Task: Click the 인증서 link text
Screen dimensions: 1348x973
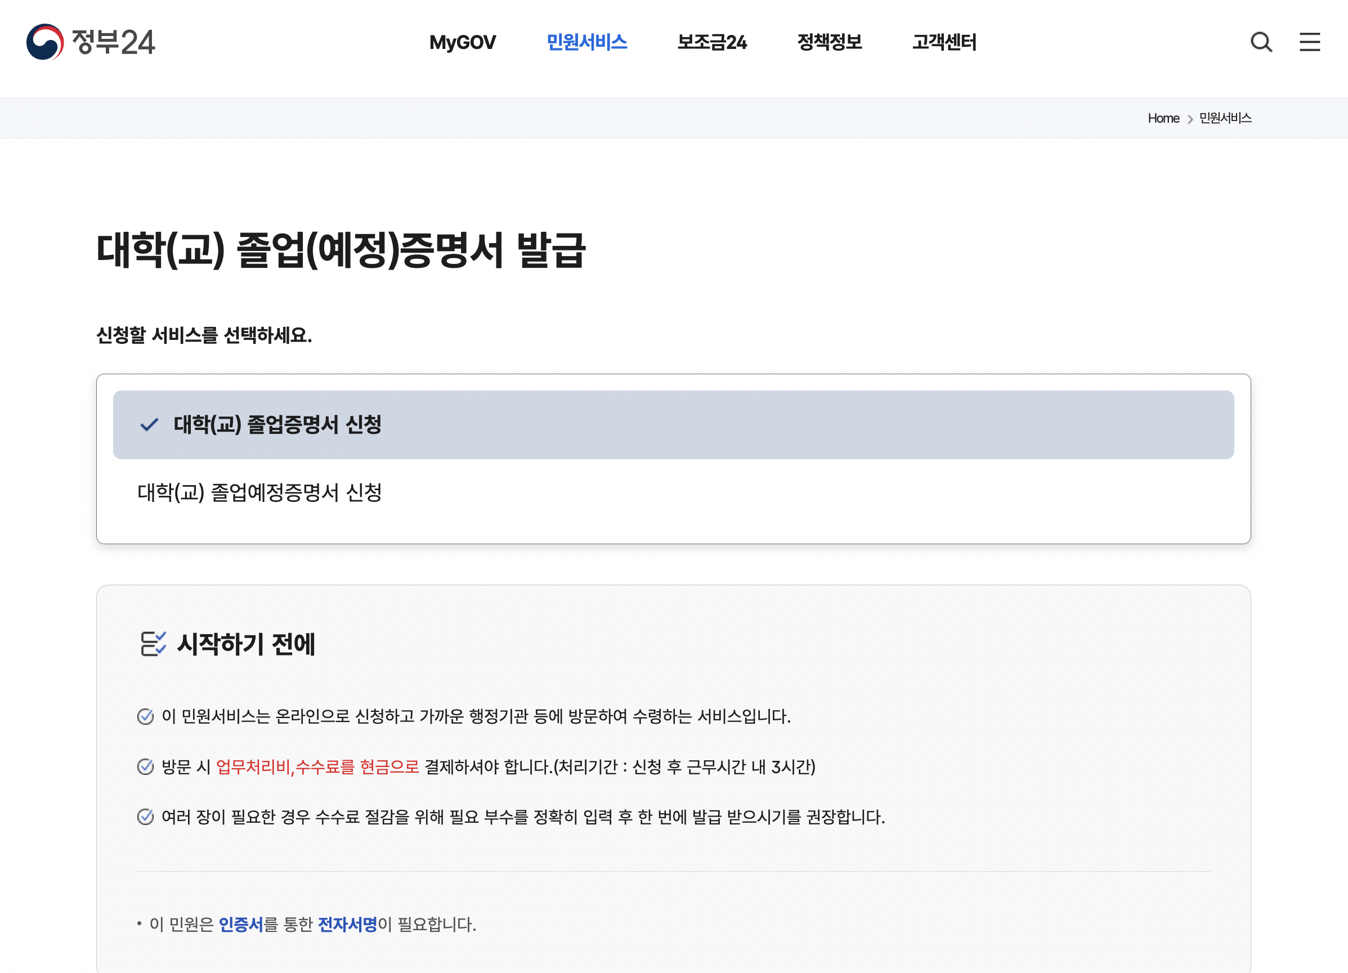Action: (x=241, y=924)
